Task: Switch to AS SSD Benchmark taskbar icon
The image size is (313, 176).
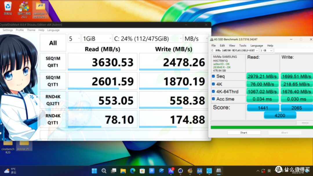Action: (x=219, y=171)
